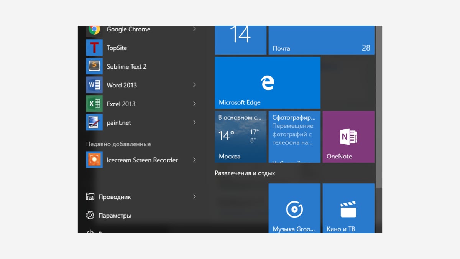Open the Microsoft Edge tile
The image size is (460, 259).
click(x=268, y=82)
